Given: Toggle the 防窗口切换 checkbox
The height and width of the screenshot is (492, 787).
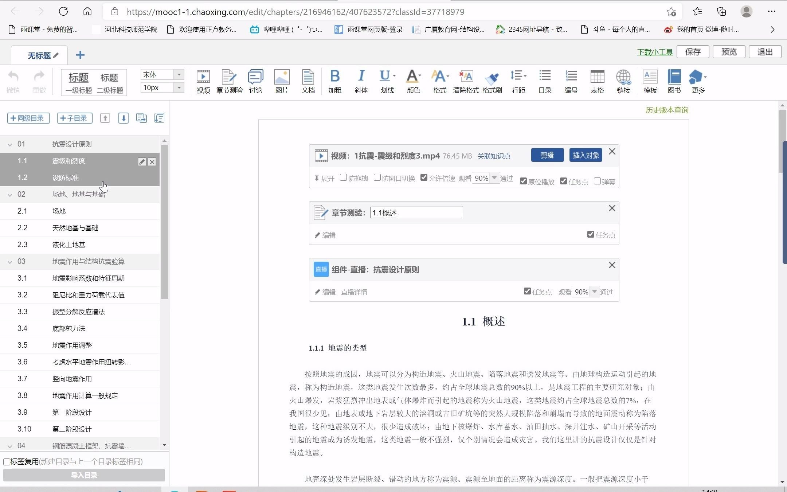Looking at the screenshot, I should (x=377, y=177).
